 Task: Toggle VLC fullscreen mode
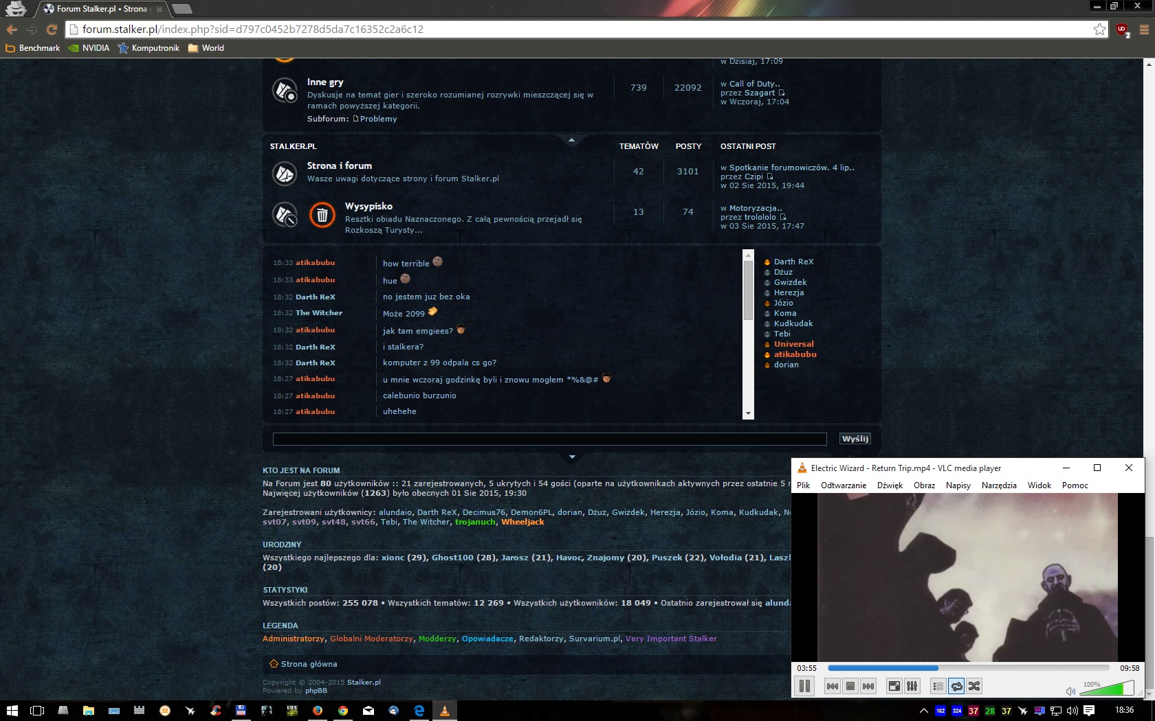tap(894, 686)
